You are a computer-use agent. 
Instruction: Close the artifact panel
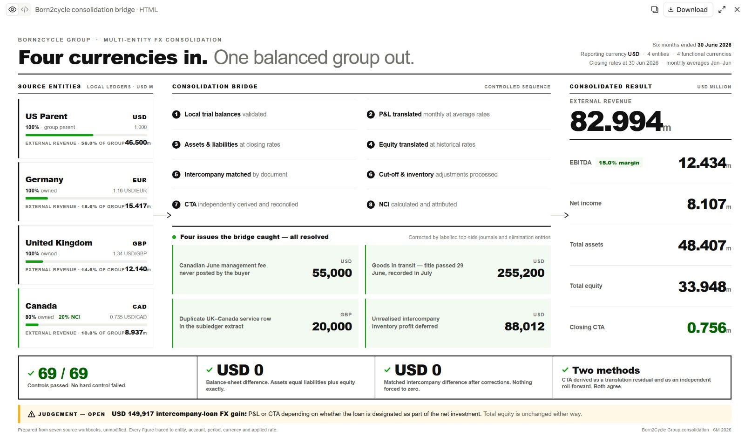click(x=737, y=9)
